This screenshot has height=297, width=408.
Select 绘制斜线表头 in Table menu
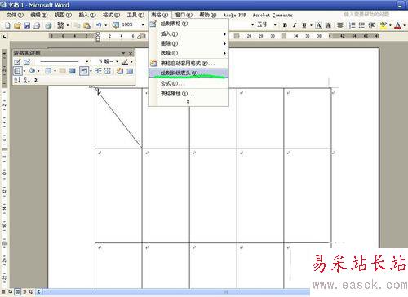pyautogui.click(x=188, y=73)
